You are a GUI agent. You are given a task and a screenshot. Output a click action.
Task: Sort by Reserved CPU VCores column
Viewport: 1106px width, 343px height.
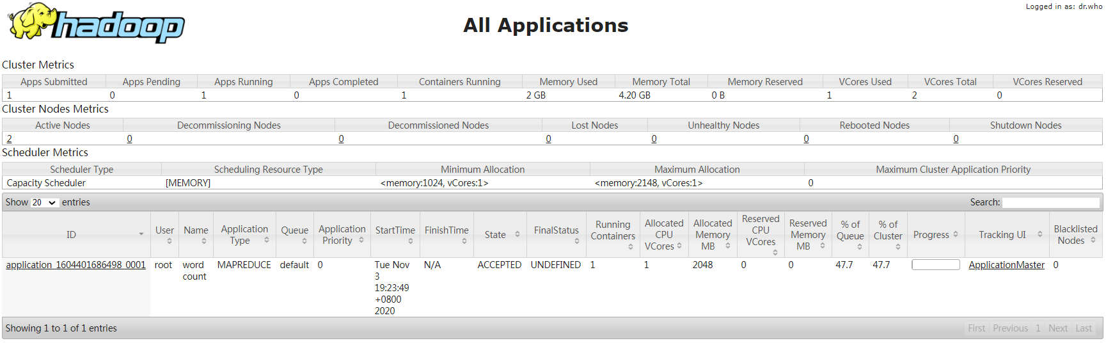pyautogui.click(x=761, y=235)
